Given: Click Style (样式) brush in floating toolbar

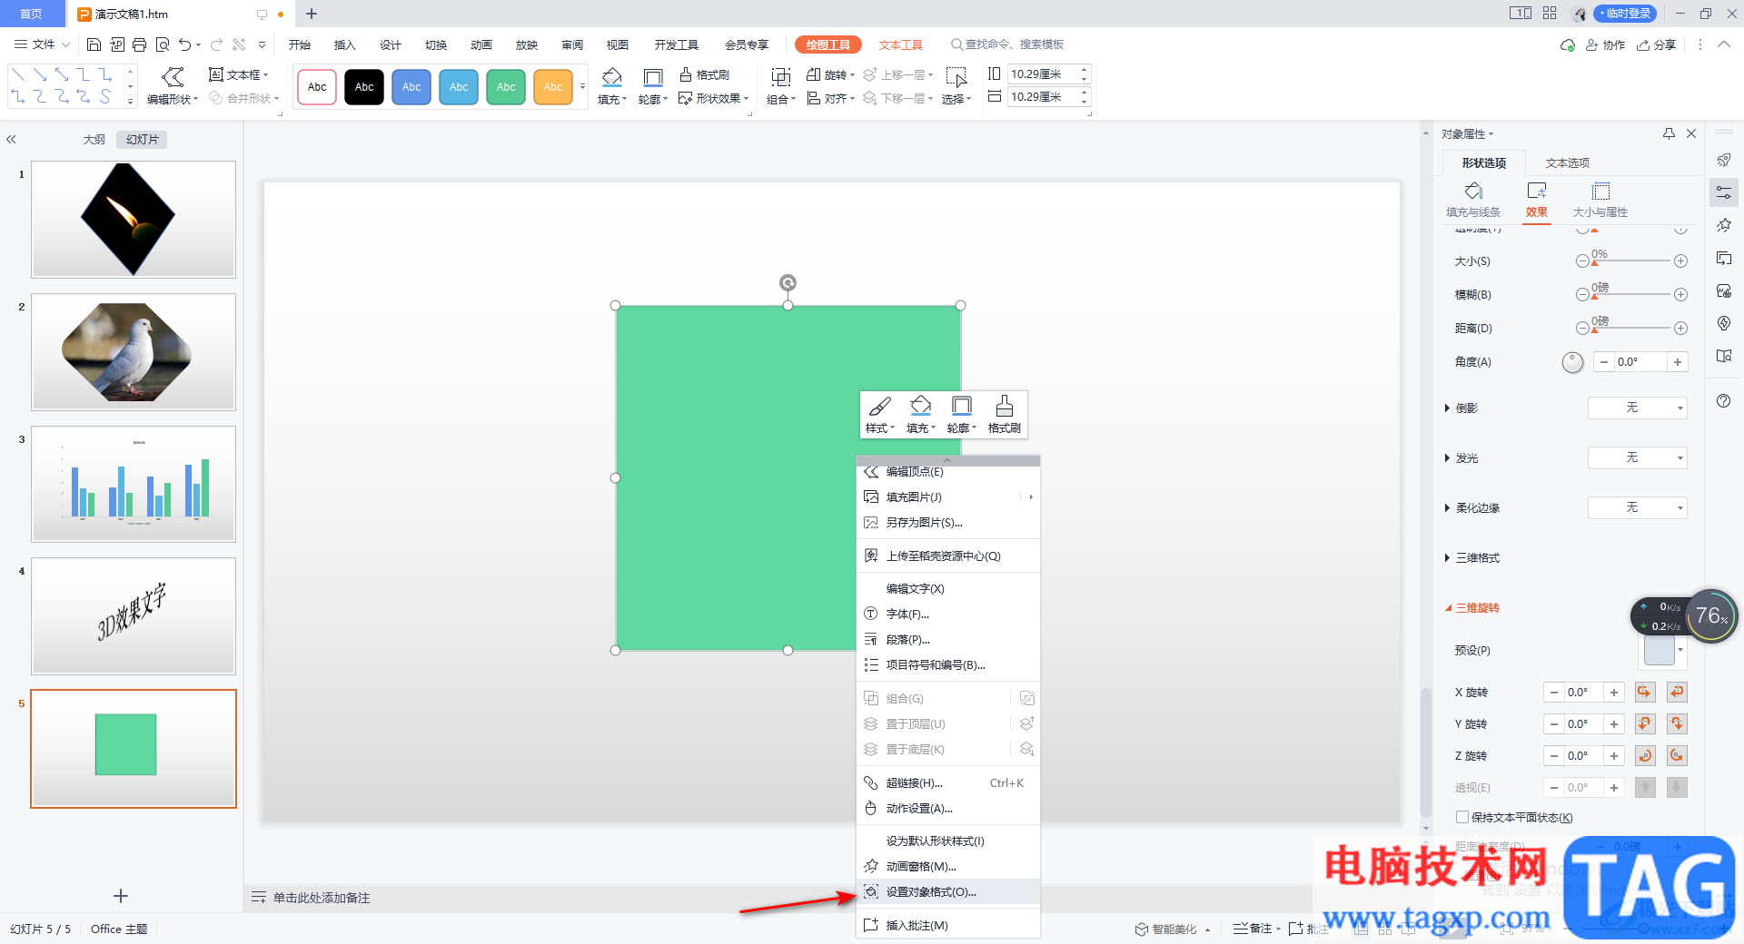Looking at the screenshot, I should (x=879, y=406).
